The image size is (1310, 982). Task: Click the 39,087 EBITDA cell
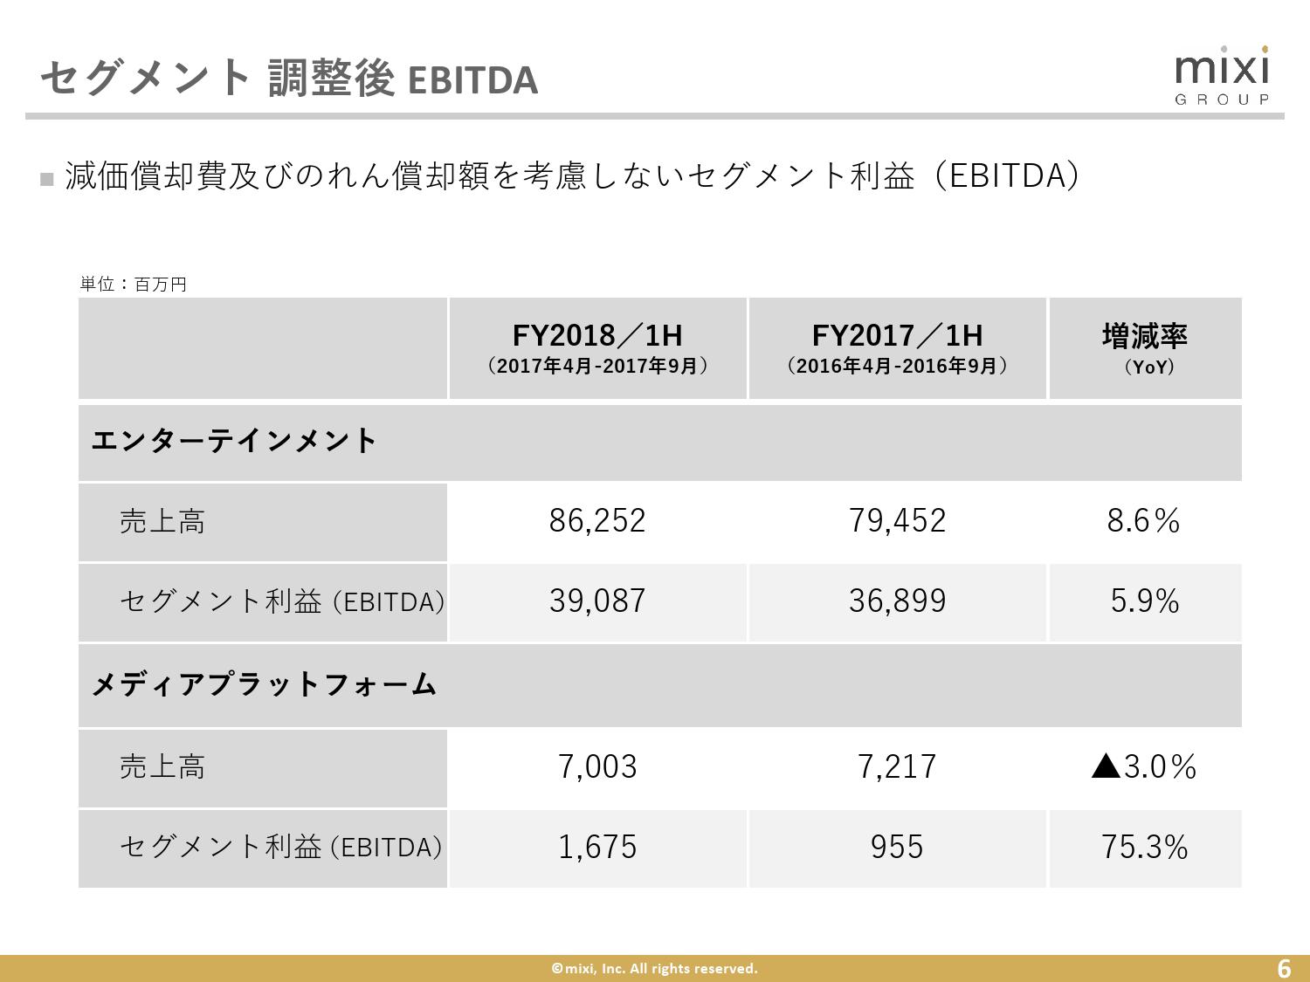point(597,601)
